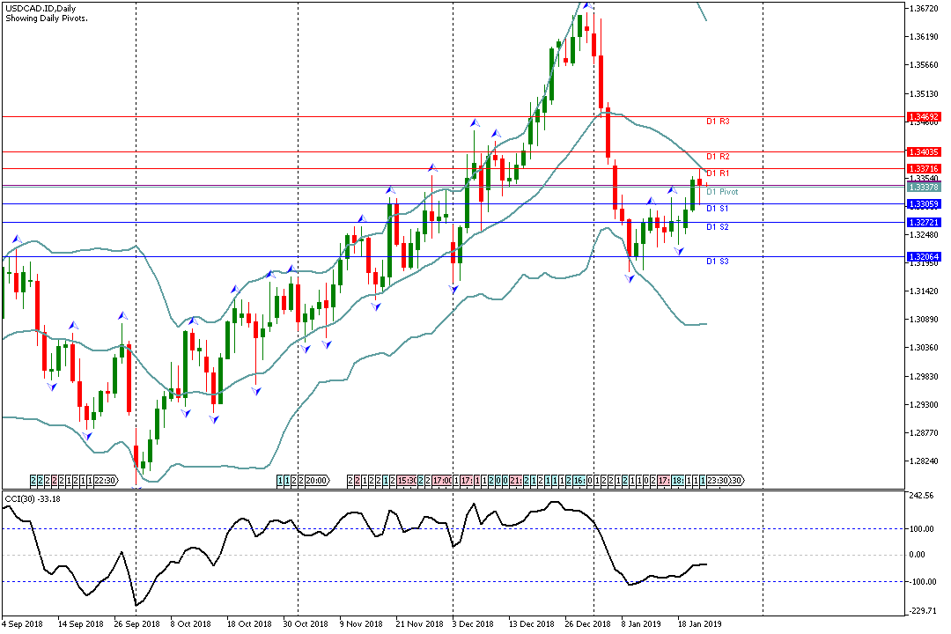Click the blue 1.32721 price tag

click(x=924, y=223)
